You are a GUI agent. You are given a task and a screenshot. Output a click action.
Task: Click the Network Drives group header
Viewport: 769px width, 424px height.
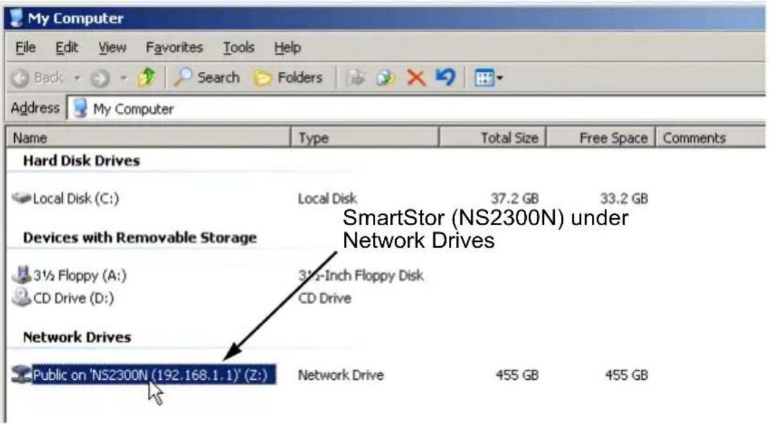pos(77,338)
